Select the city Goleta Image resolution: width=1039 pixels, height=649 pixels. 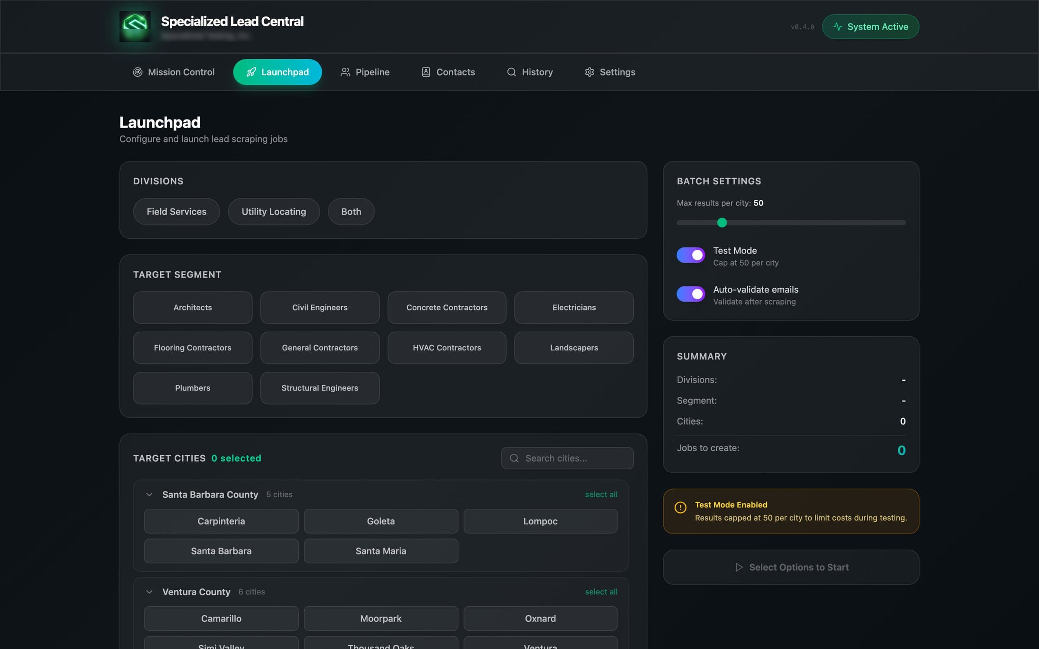(381, 521)
